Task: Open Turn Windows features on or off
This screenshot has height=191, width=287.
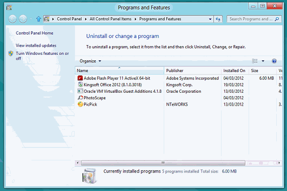Action: 42,56
